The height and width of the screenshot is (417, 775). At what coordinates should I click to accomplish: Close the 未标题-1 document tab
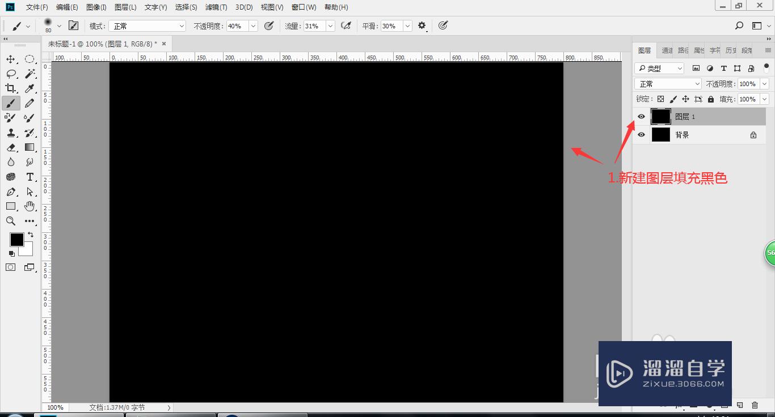(x=164, y=44)
